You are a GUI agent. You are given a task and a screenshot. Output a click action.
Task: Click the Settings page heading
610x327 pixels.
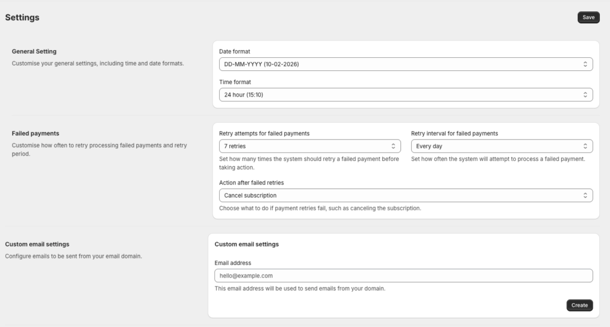pyautogui.click(x=22, y=18)
